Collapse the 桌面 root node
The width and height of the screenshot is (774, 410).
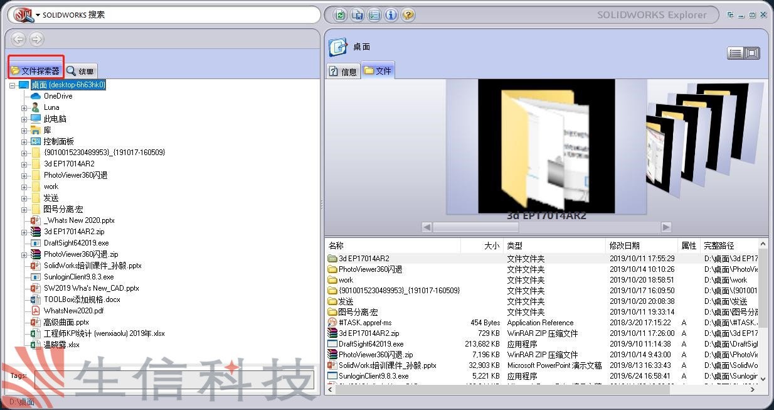click(x=12, y=85)
